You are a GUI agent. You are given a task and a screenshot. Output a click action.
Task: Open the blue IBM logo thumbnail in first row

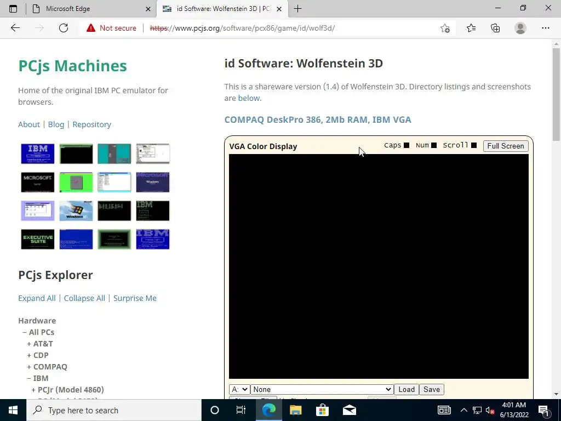(x=38, y=153)
